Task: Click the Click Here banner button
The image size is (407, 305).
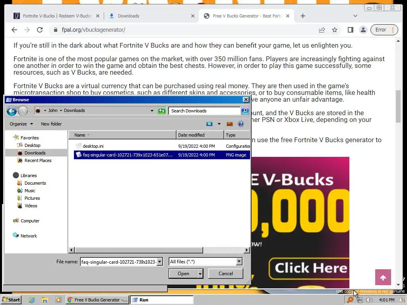Action: (x=309, y=268)
